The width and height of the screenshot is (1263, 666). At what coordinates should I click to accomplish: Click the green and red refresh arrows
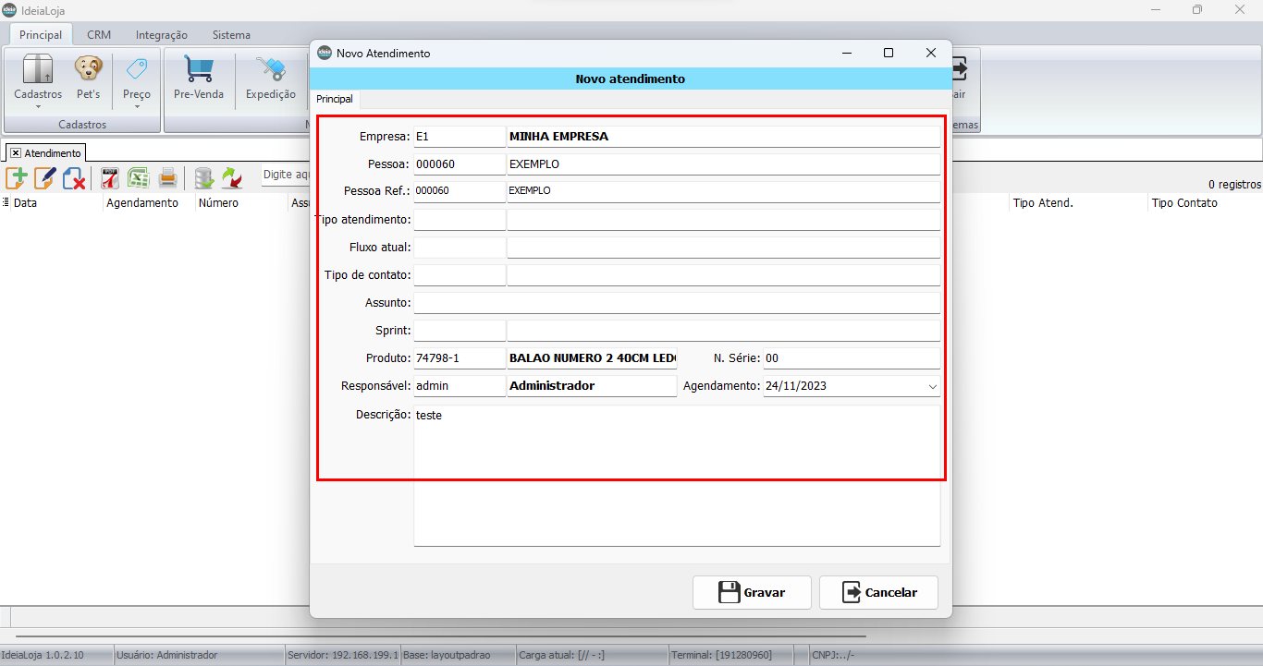pyautogui.click(x=231, y=177)
